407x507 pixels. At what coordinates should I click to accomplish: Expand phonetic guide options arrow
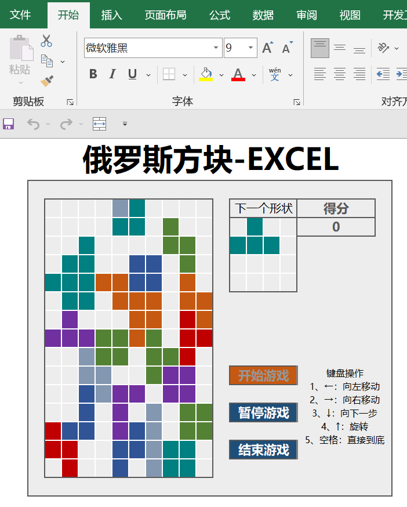[290, 75]
